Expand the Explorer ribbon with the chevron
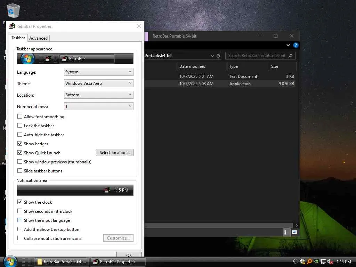Image resolution: width=356 pixels, height=267 pixels. [x=288, y=45]
